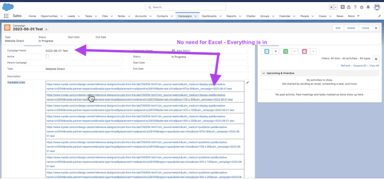
Task: Open the Log a Call dropdown arrow
Action: tap(276, 51)
